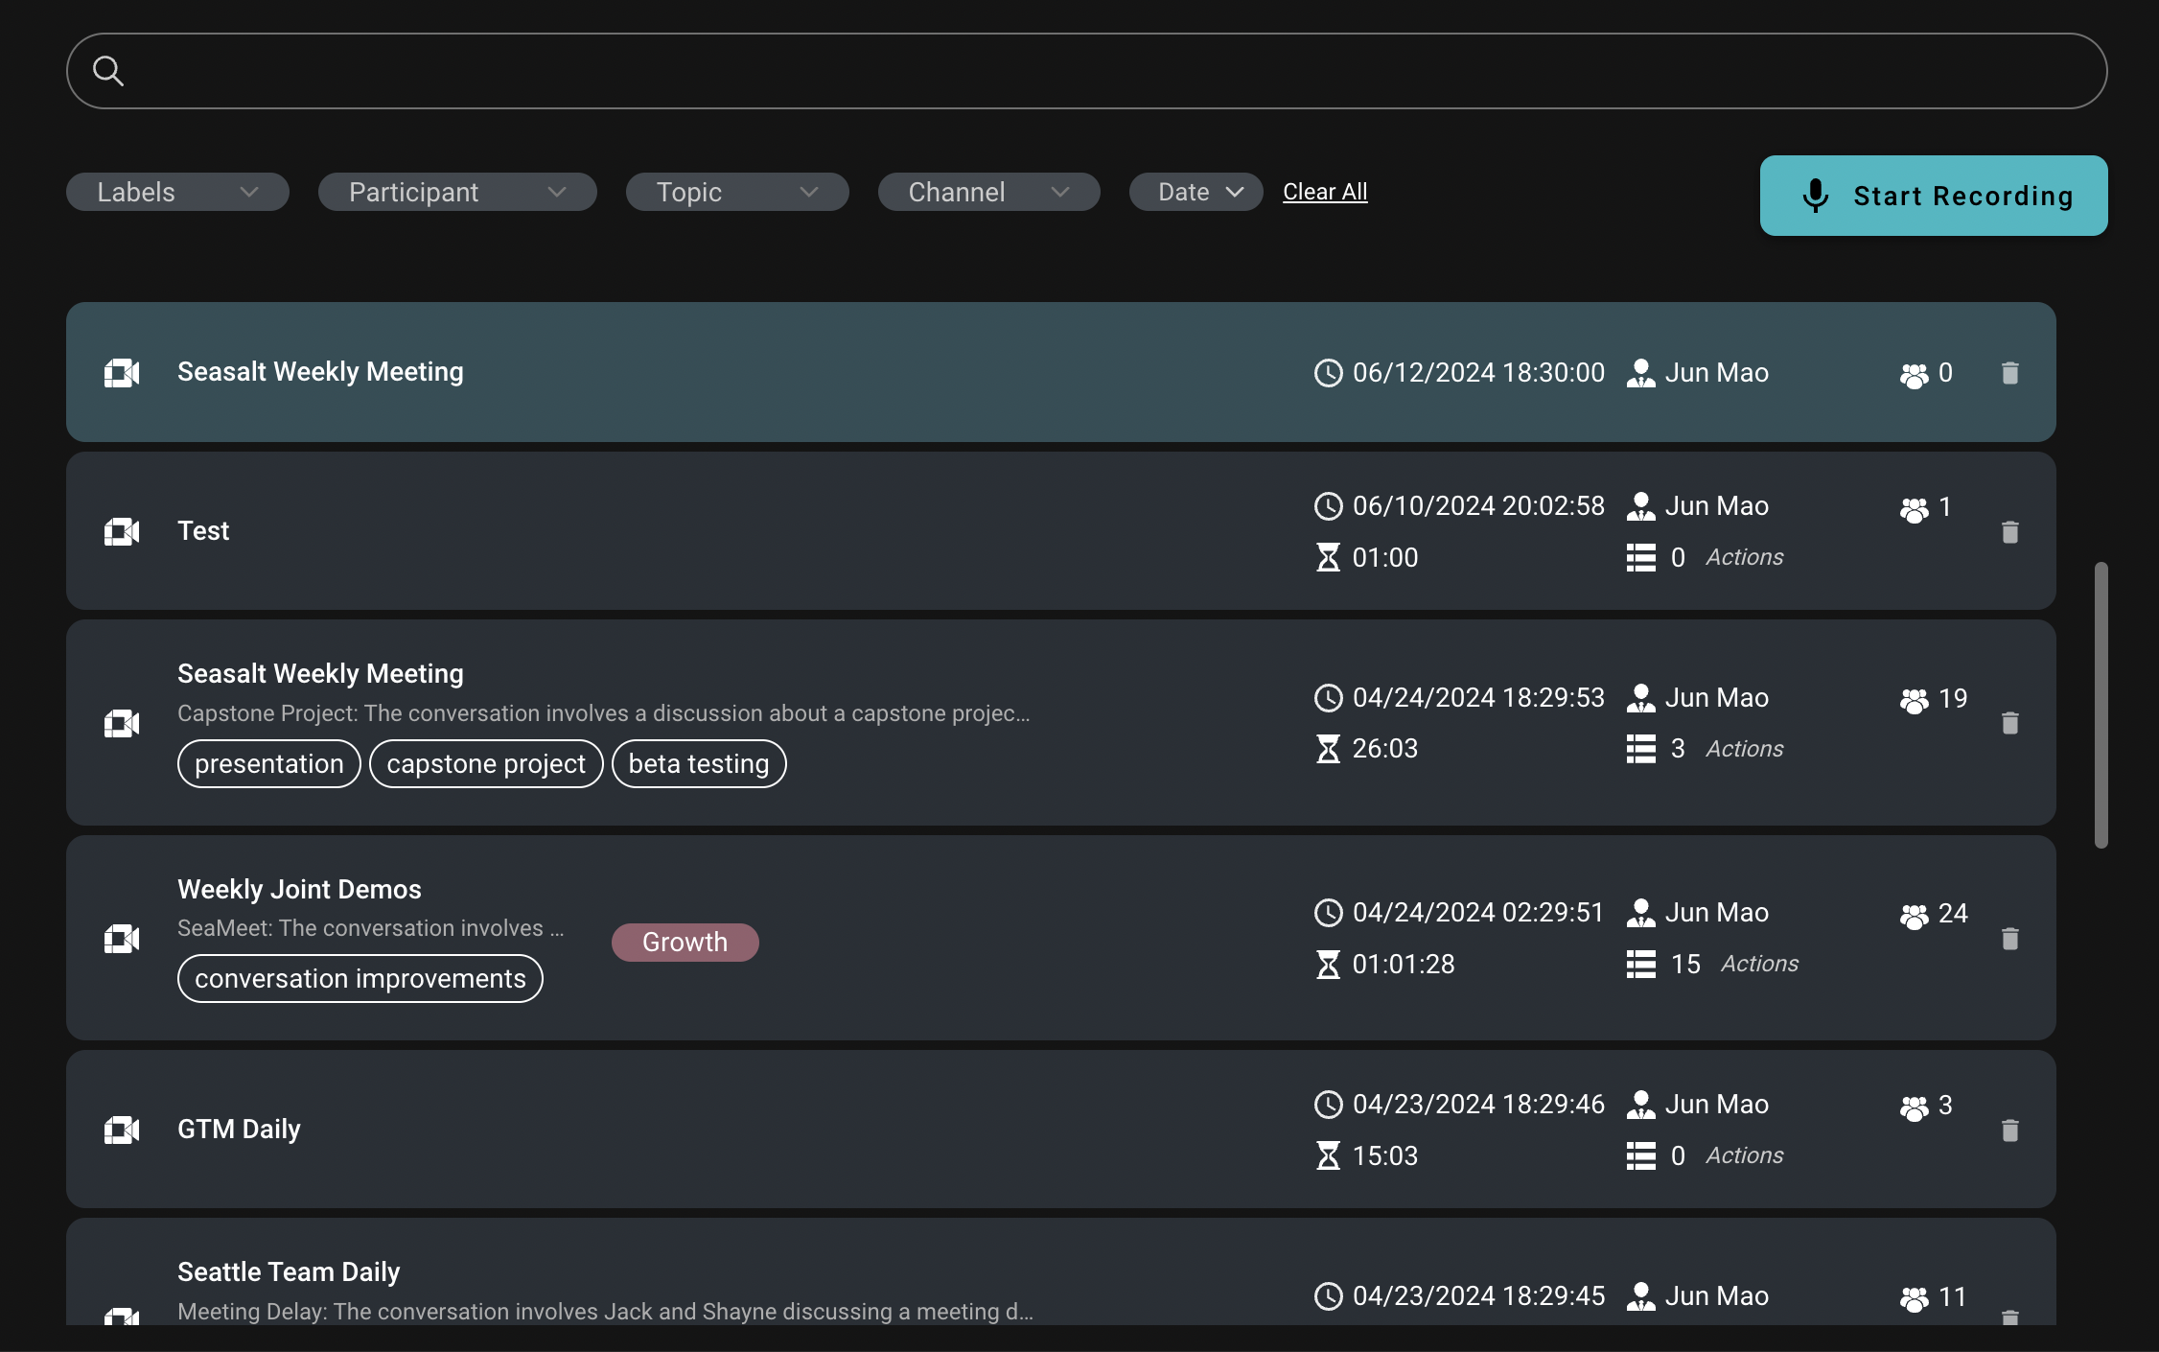Image resolution: width=2159 pixels, height=1352 pixels.
Task: Delete the GTM Daily meeting
Action: 2010,1131
